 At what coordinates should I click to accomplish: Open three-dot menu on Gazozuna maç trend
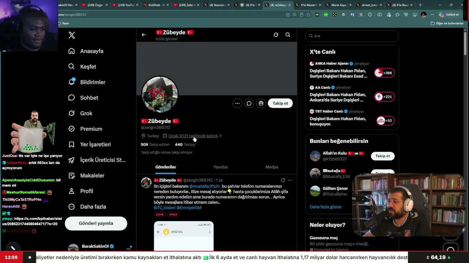click(392, 238)
